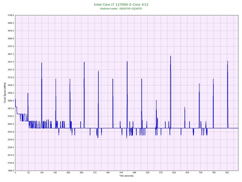This screenshot has height=182, width=242.
Task: Click the clock spike peak near 104 seconds
Action: 42,63
